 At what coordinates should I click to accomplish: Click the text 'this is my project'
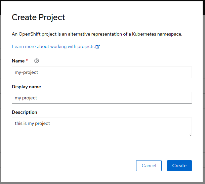tap(32, 124)
